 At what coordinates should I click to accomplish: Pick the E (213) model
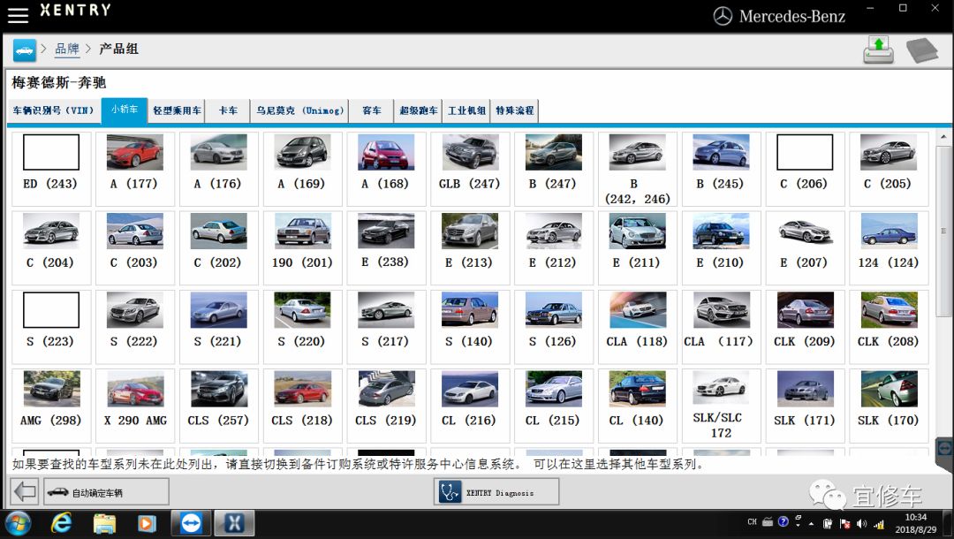[470, 247]
